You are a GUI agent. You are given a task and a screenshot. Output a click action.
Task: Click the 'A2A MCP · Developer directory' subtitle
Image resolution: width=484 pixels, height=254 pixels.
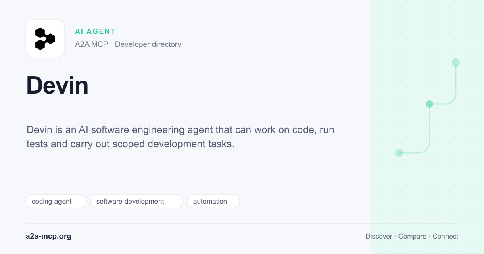tap(128, 44)
